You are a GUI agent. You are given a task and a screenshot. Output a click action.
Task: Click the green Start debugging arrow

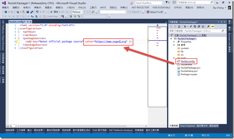[51, 12]
